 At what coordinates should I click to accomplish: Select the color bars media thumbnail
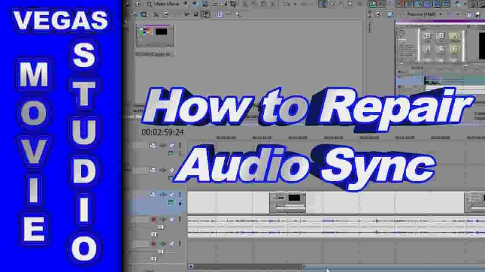[x=155, y=36]
